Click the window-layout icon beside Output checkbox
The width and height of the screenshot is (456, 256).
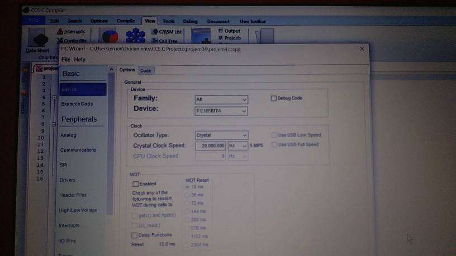[201, 36]
